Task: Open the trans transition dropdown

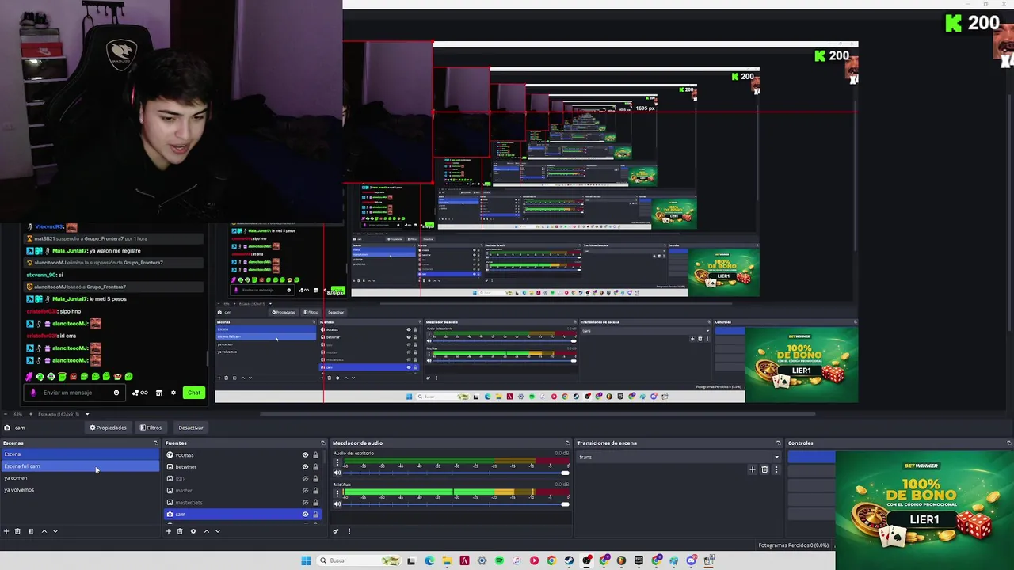Action: 678,457
